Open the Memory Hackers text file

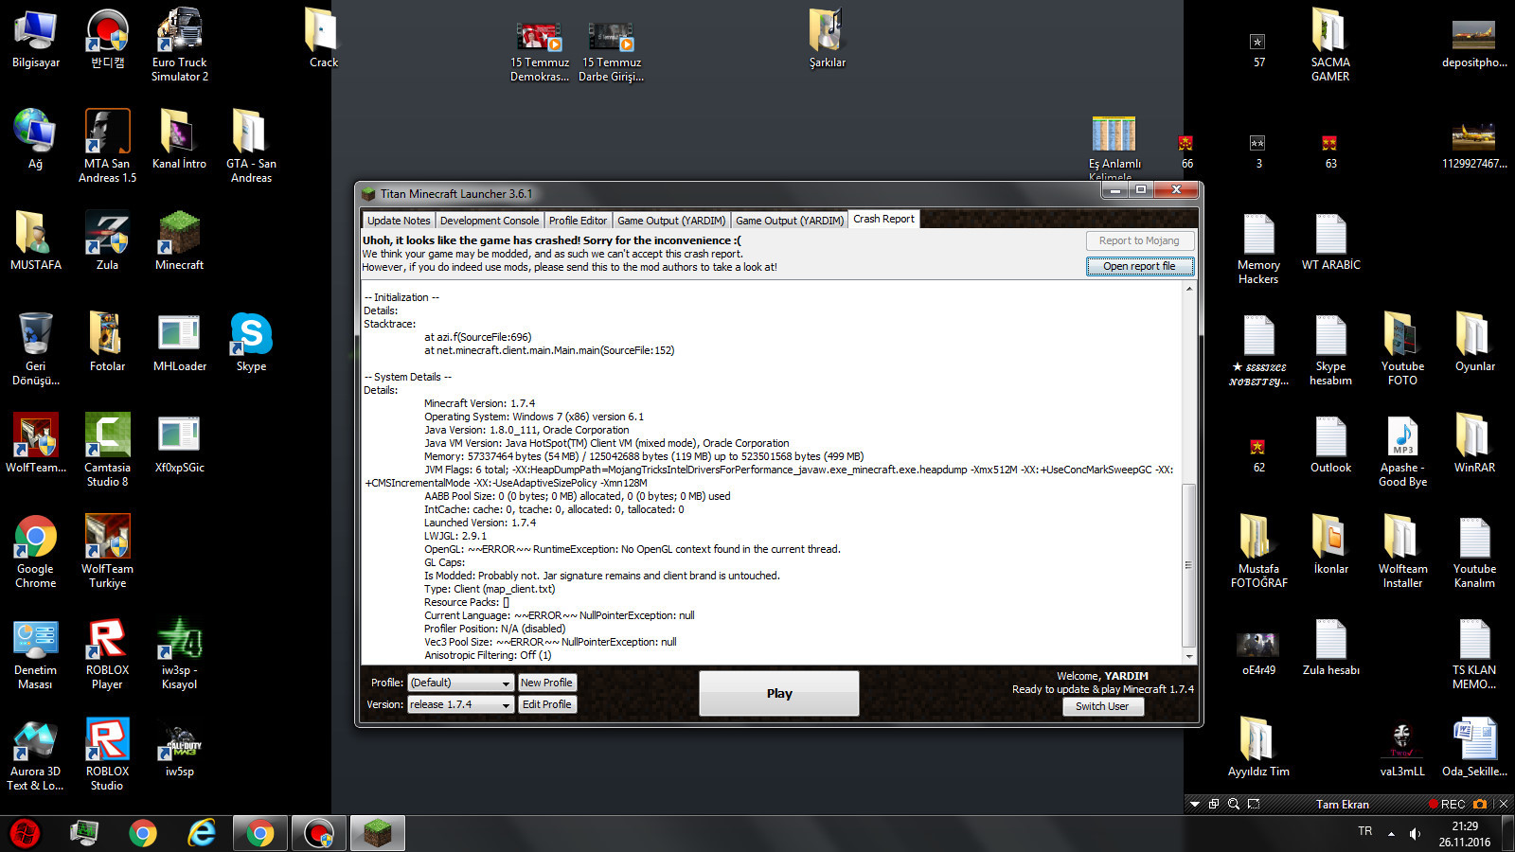pos(1258,247)
